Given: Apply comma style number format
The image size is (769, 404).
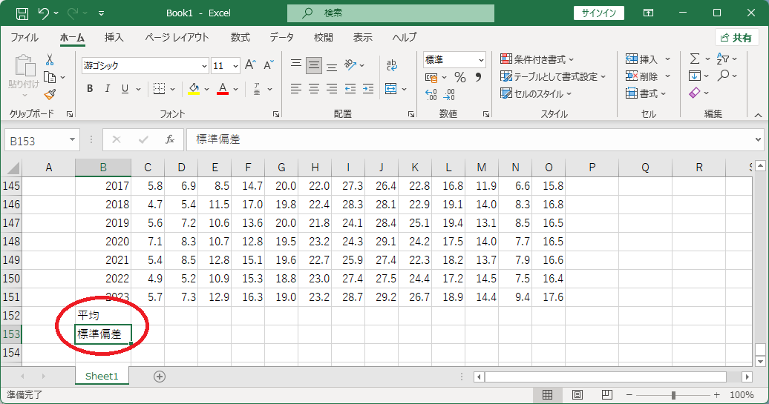Looking at the screenshot, I should (x=478, y=77).
